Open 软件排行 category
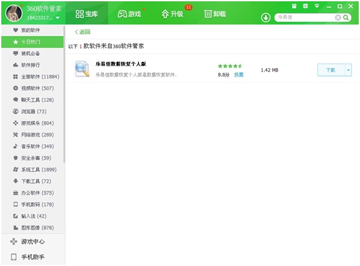This screenshot has height=266, width=360. point(32,65)
